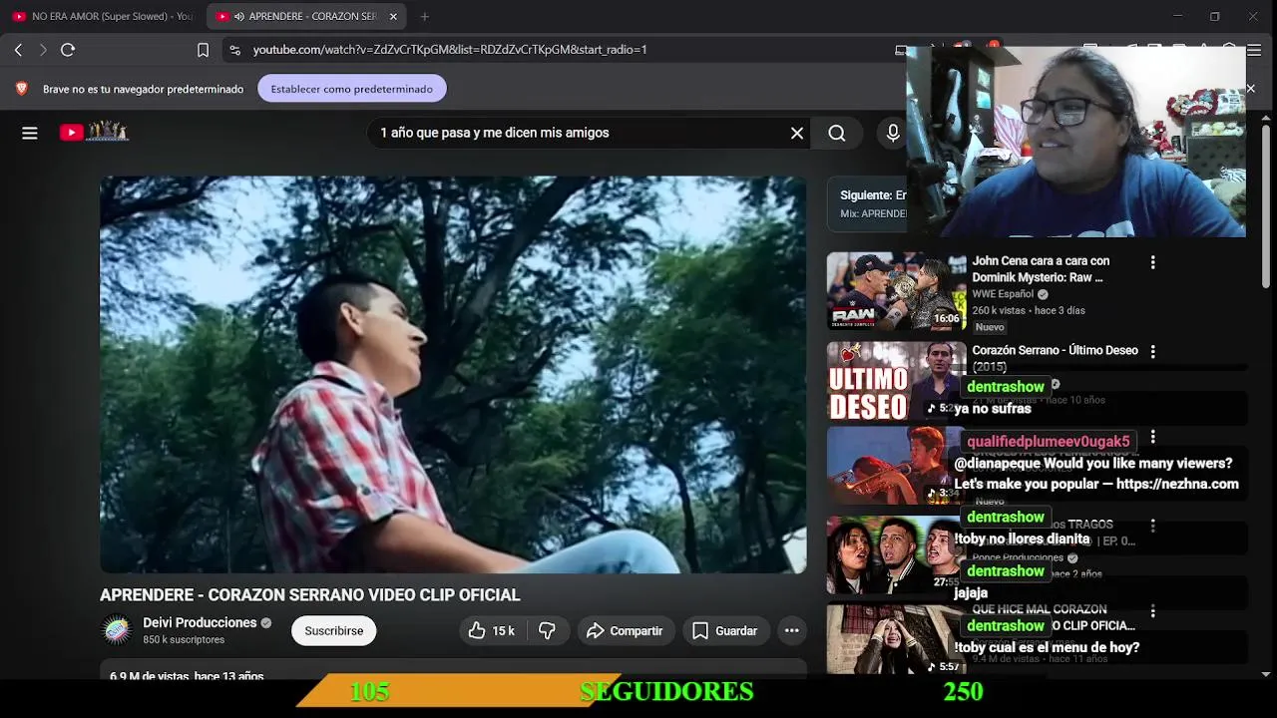
Task: Save the video with Guardar button
Action: 725,630
